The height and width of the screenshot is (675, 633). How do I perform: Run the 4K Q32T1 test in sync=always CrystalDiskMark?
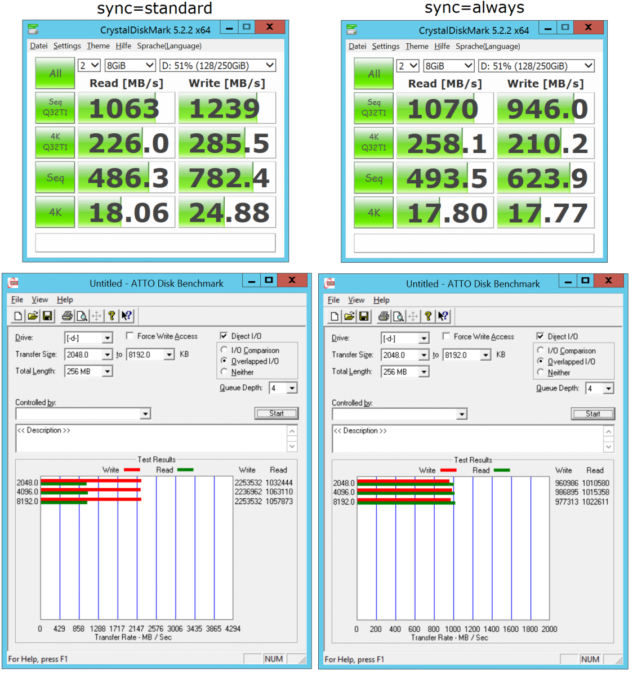pyautogui.click(x=374, y=142)
